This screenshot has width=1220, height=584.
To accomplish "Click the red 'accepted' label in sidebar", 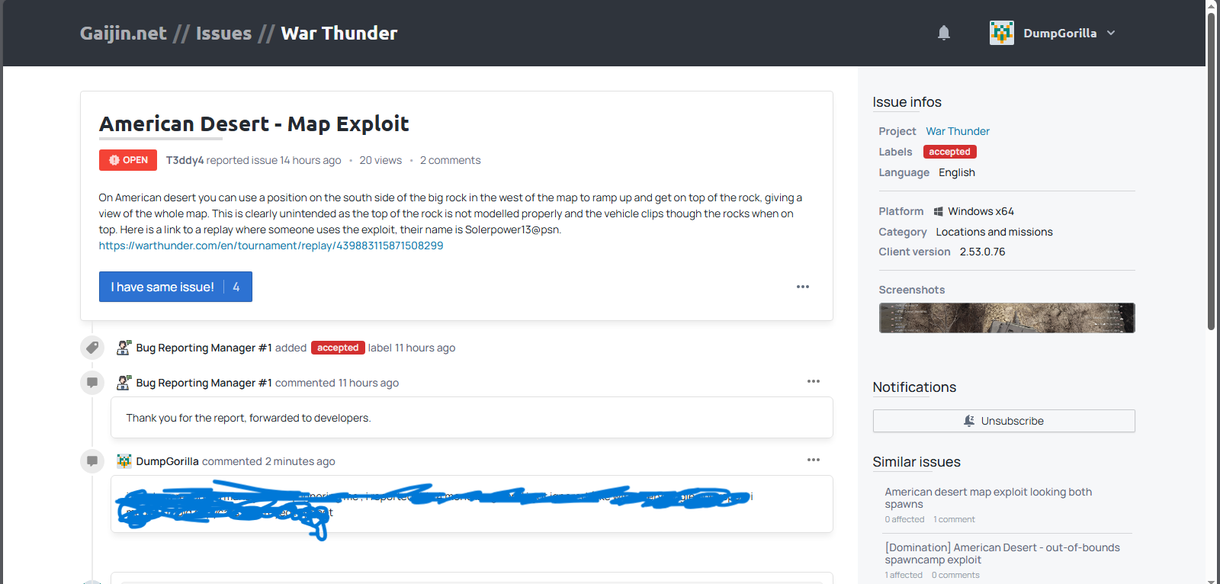I will 949,152.
